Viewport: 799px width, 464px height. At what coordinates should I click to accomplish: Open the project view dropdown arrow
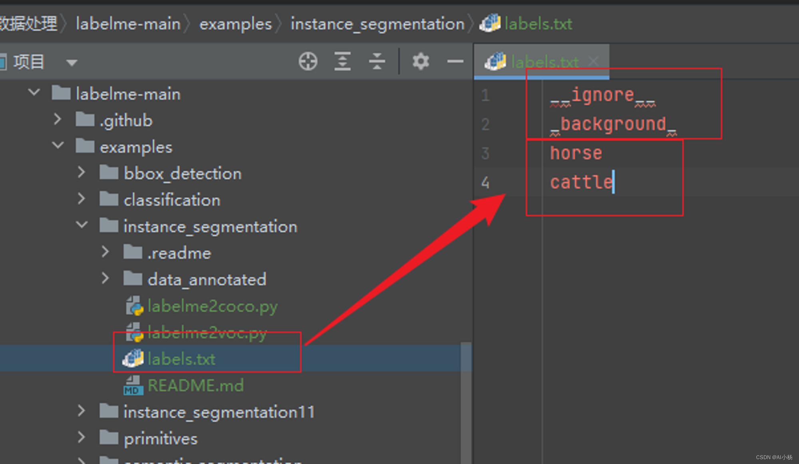pos(72,63)
